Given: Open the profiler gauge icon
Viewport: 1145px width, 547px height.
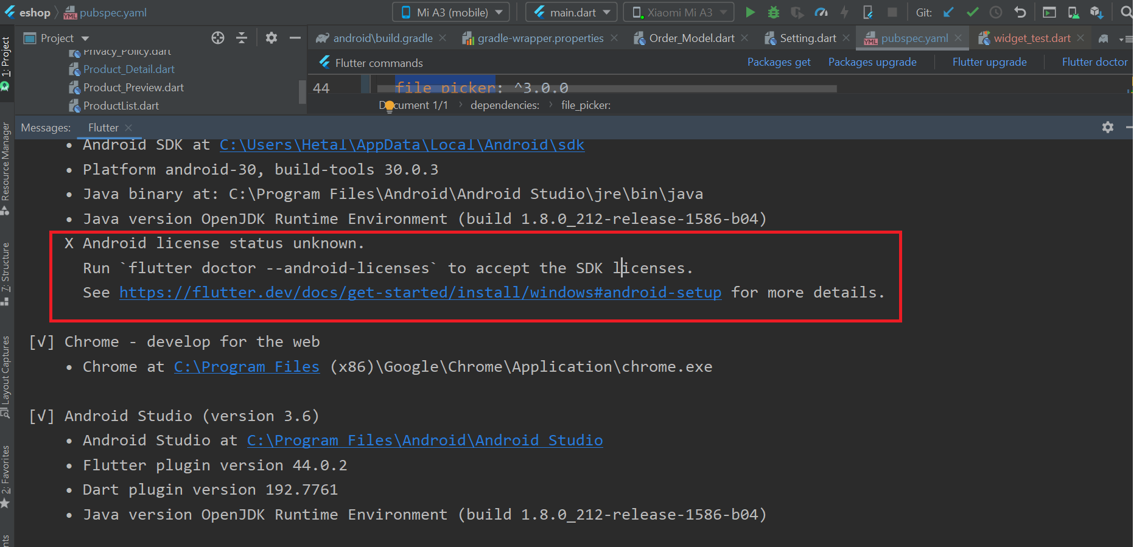Looking at the screenshot, I should pyautogui.click(x=821, y=12).
